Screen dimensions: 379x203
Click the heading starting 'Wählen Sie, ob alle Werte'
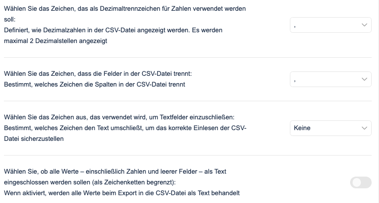[115, 172]
